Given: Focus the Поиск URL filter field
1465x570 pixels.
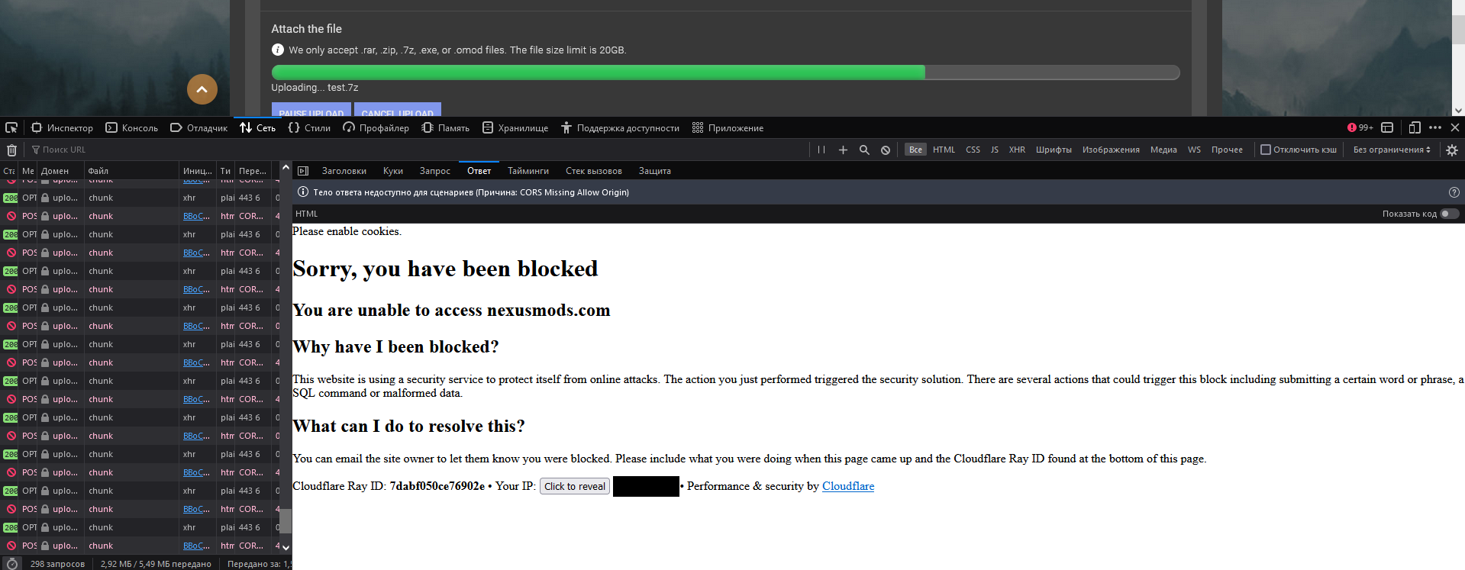Looking at the screenshot, I should pyautogui.click(x=416, y=150).
